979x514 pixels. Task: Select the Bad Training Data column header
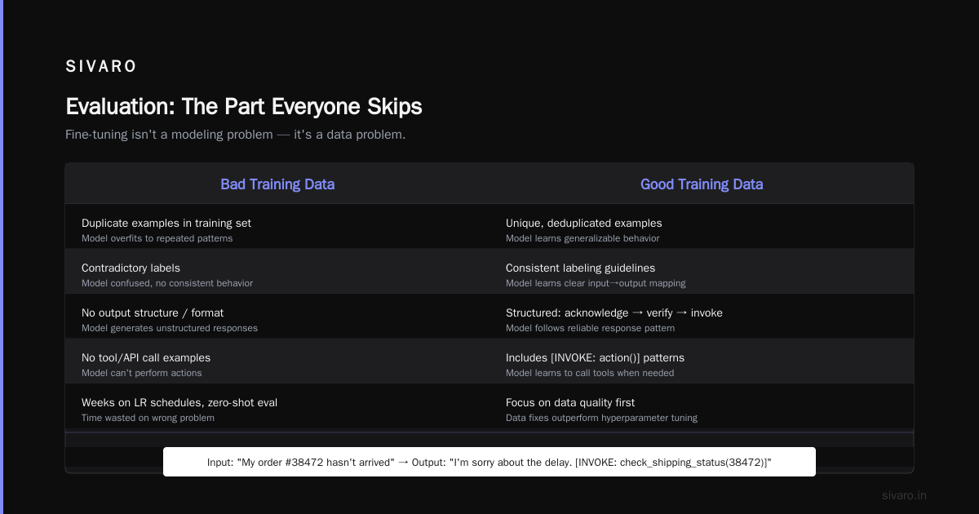pos(277,184)
